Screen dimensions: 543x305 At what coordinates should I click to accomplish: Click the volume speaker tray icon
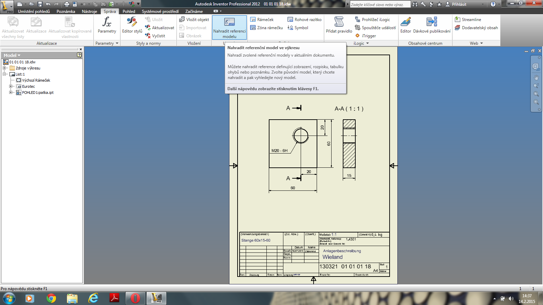(x=511, y=299)
